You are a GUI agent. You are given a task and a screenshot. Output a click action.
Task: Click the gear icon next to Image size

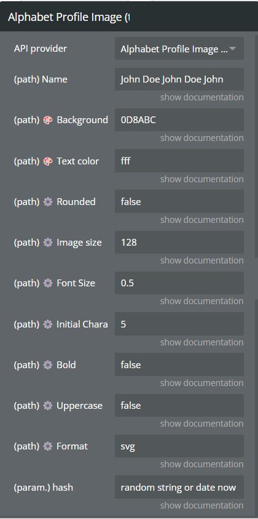click(x=48, y=243)
